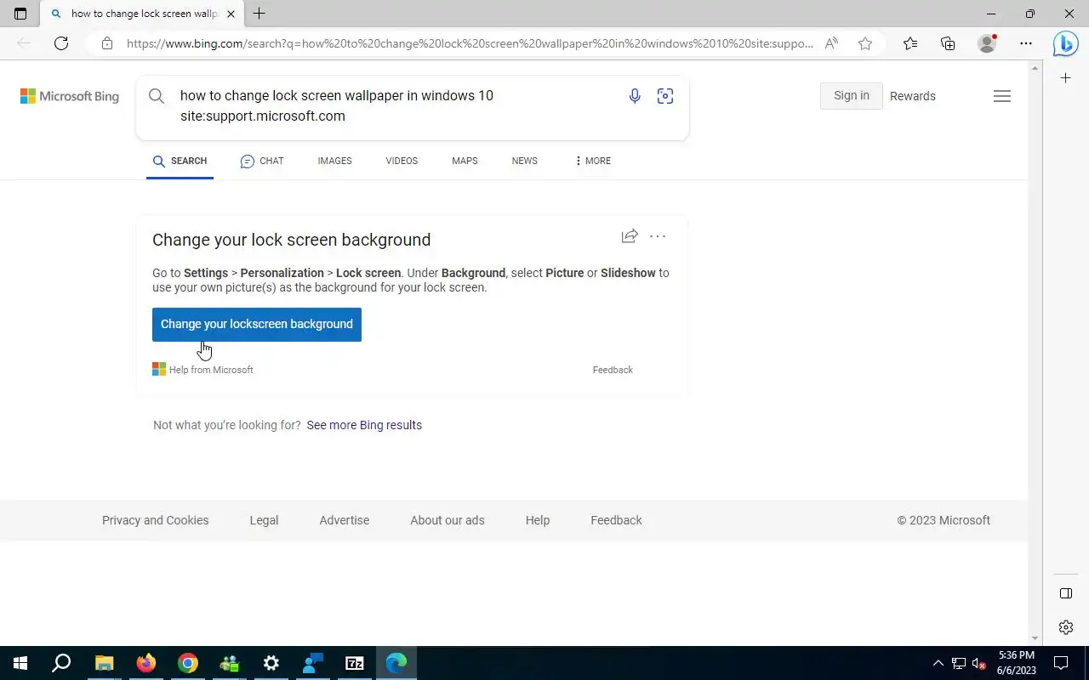The height and width of the screenshot is (680, 1089).
Task: Click Change your lockscreen background button
Action: 257,325
